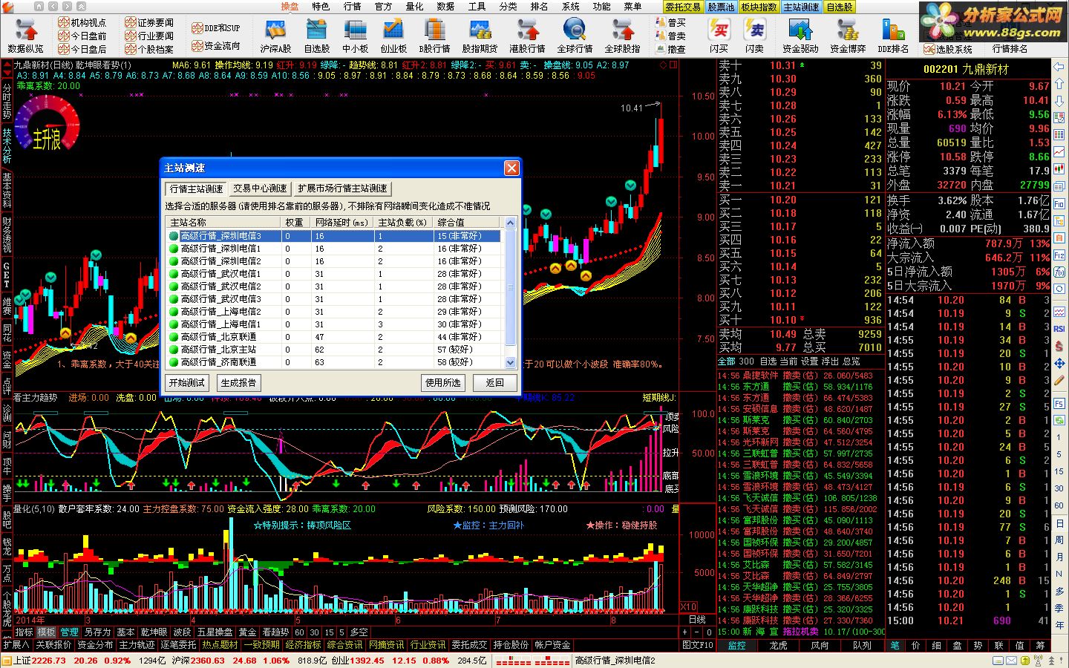The width and height of the screenshot is (1069, 668).
Task: Open the 系统 system menu
Action: click(571, 7)
